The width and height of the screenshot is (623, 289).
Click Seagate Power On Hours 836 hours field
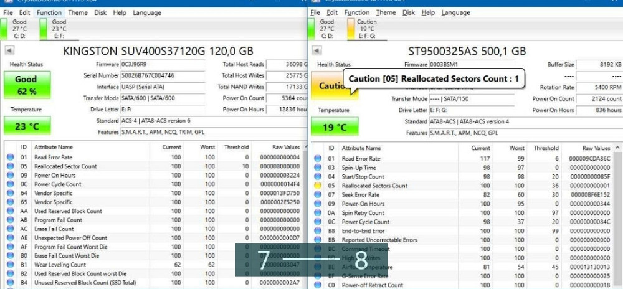pos(599,110)
